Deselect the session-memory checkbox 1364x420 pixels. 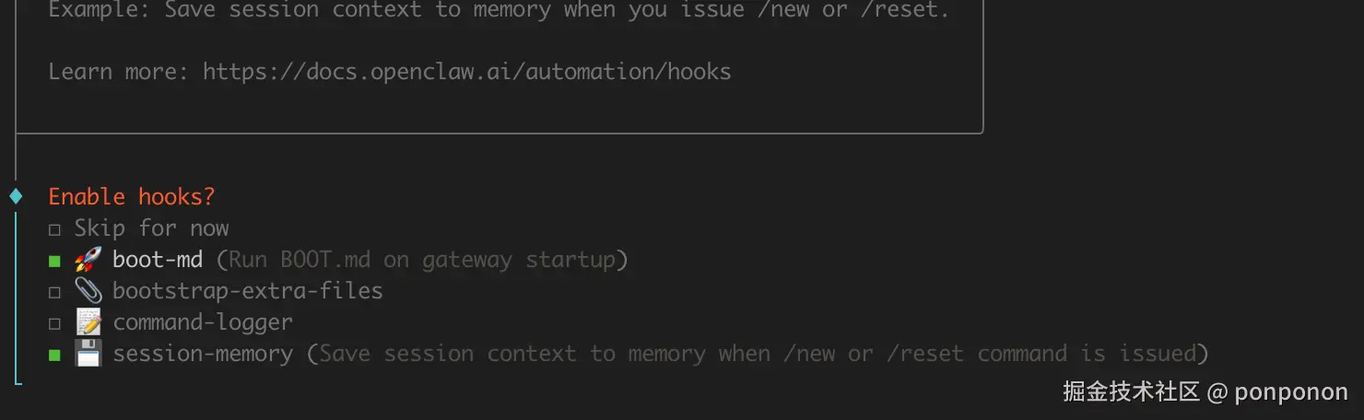(x=54, y=355)
